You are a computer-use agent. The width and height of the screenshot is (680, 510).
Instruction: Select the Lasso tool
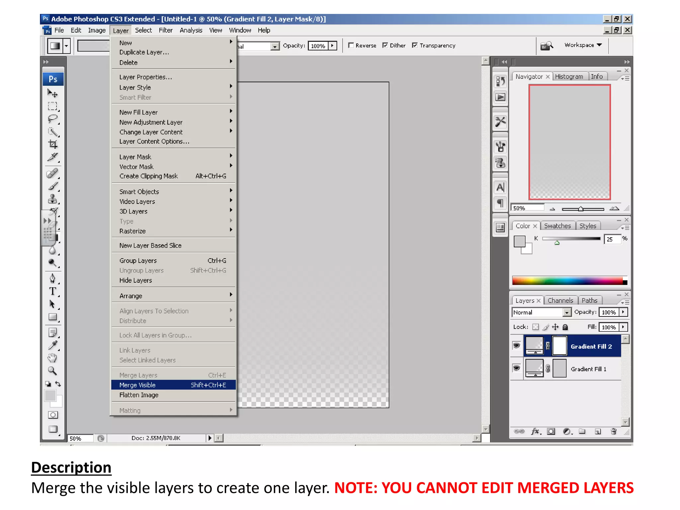click(52, 119)
